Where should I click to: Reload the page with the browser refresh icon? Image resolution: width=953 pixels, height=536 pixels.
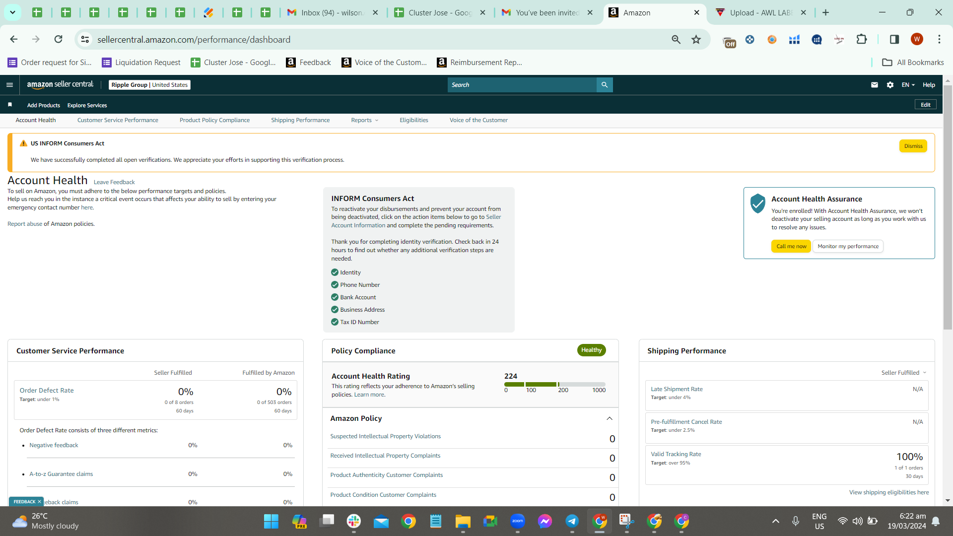pyautogui.click(x=58, y=39)
